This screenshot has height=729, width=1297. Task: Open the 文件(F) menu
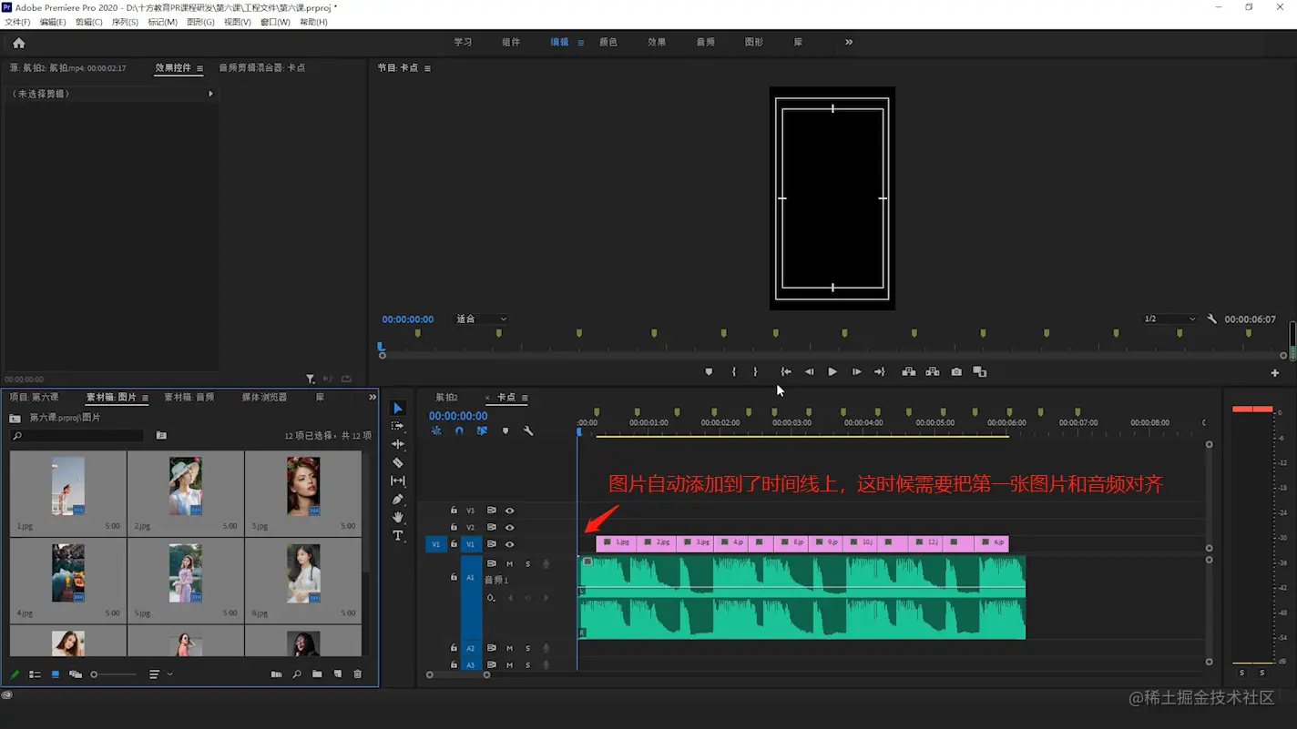click(17, 22)
